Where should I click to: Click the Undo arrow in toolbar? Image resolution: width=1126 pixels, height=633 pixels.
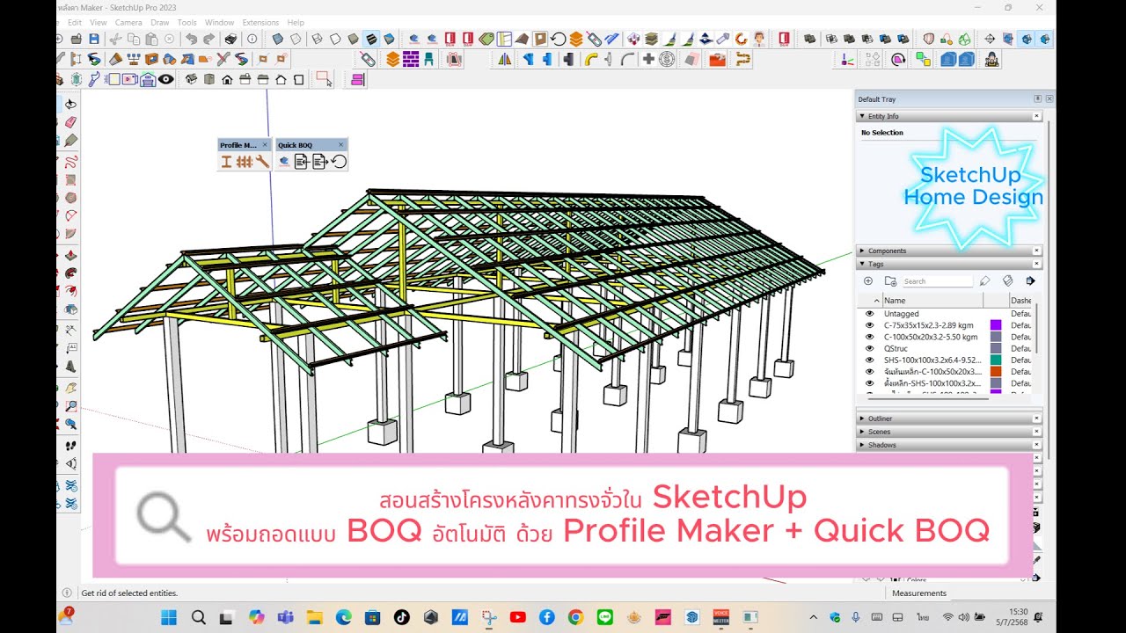pyautogui.click(x=191, y=39)
